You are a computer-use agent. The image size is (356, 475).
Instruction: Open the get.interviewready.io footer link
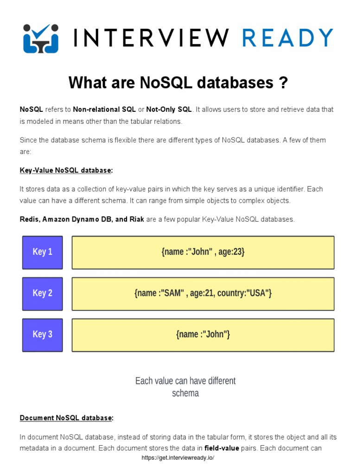point(178,458)
